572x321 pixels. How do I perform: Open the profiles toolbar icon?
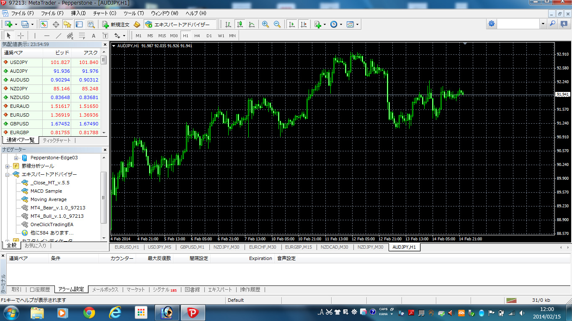[24, 24]
